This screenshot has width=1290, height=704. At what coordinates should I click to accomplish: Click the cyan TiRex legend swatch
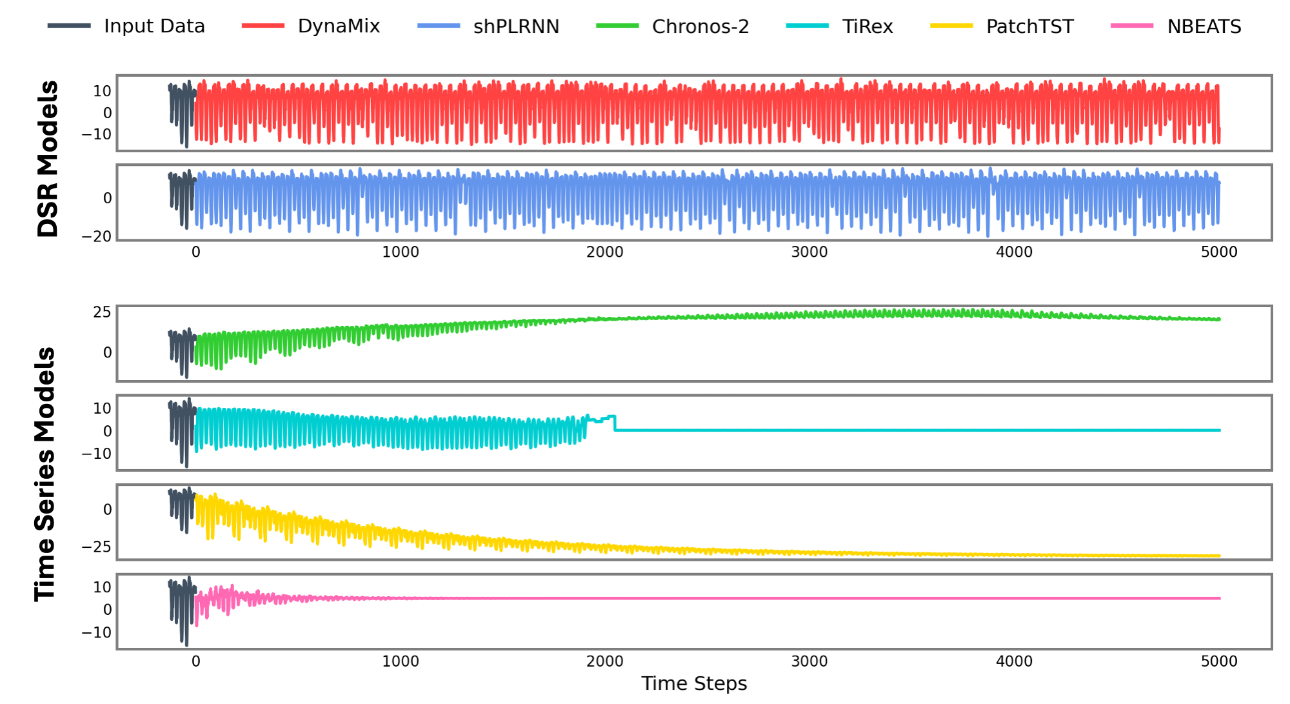click(807, 26)
